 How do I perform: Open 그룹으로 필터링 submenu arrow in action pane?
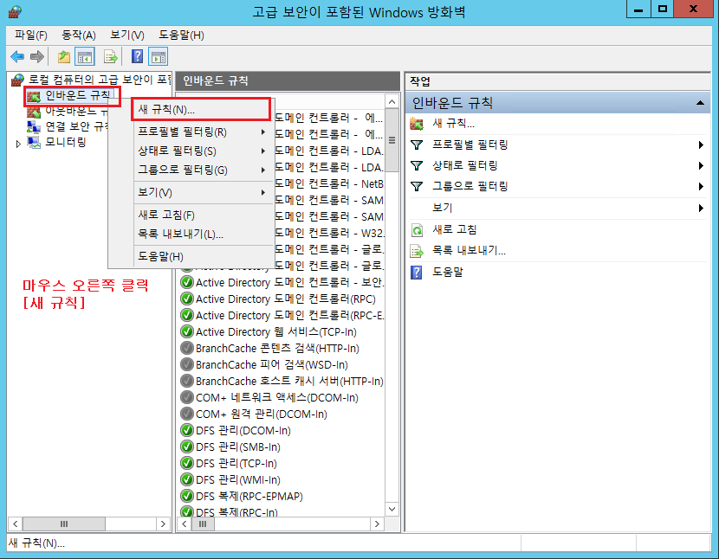[x=701, y=187]
